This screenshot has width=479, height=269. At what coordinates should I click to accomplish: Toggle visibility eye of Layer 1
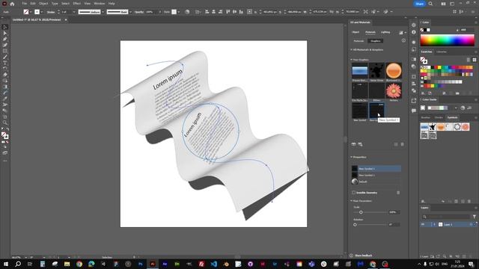(423, 224)
